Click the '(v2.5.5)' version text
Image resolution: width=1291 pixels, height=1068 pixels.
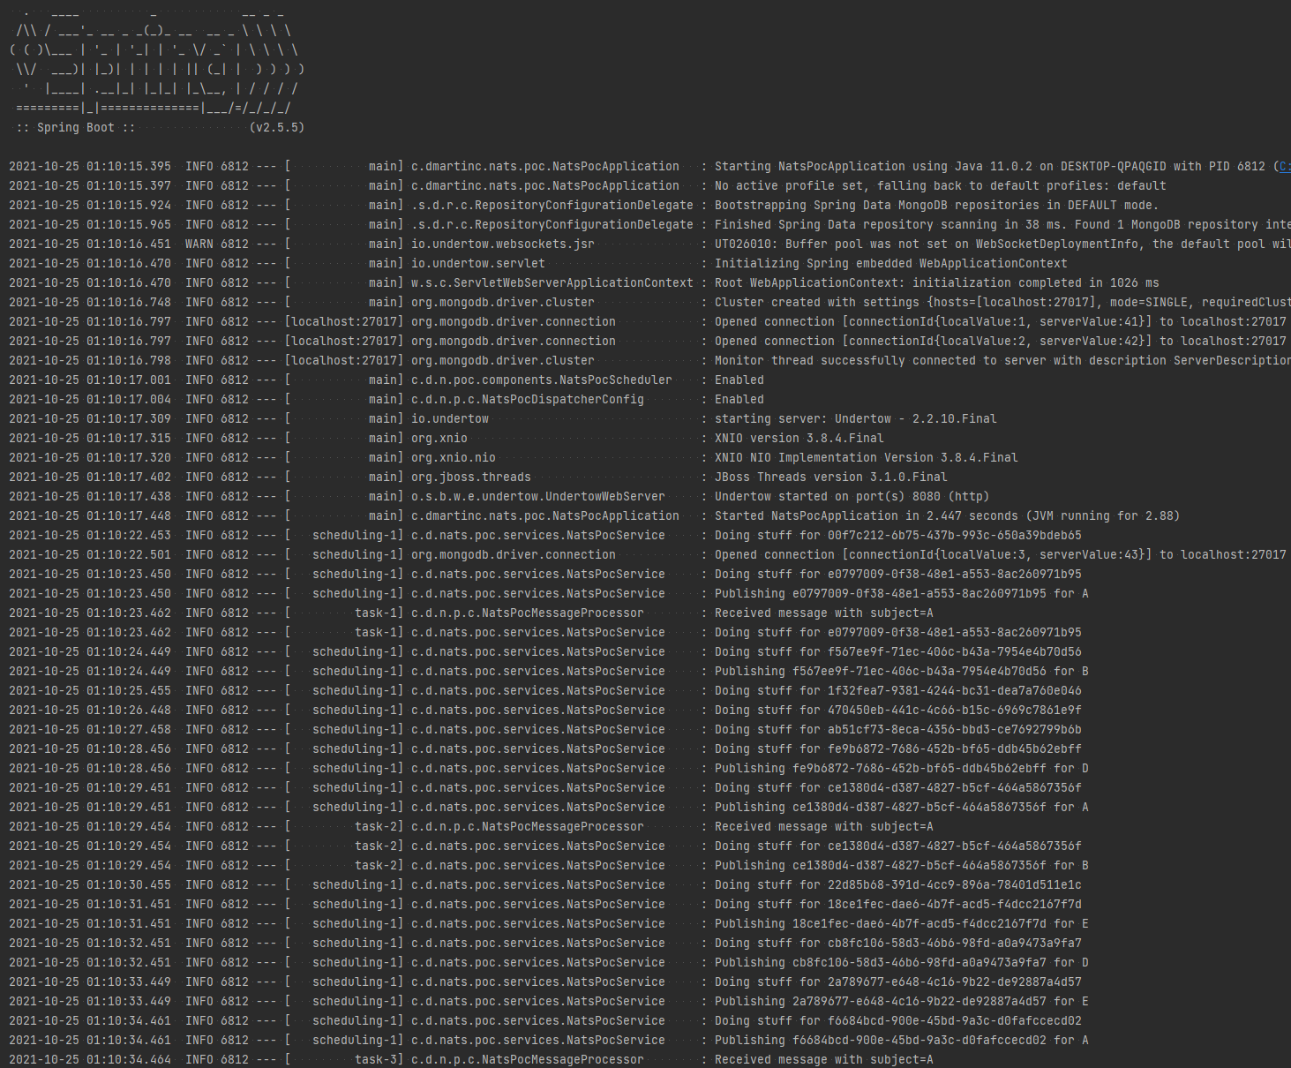coord(277,128)
